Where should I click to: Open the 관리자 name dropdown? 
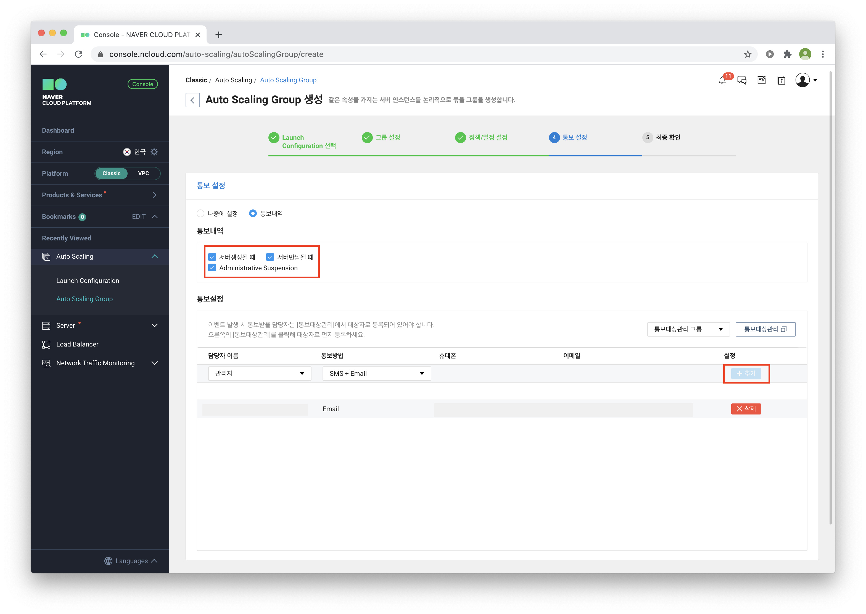coord(260,374)
